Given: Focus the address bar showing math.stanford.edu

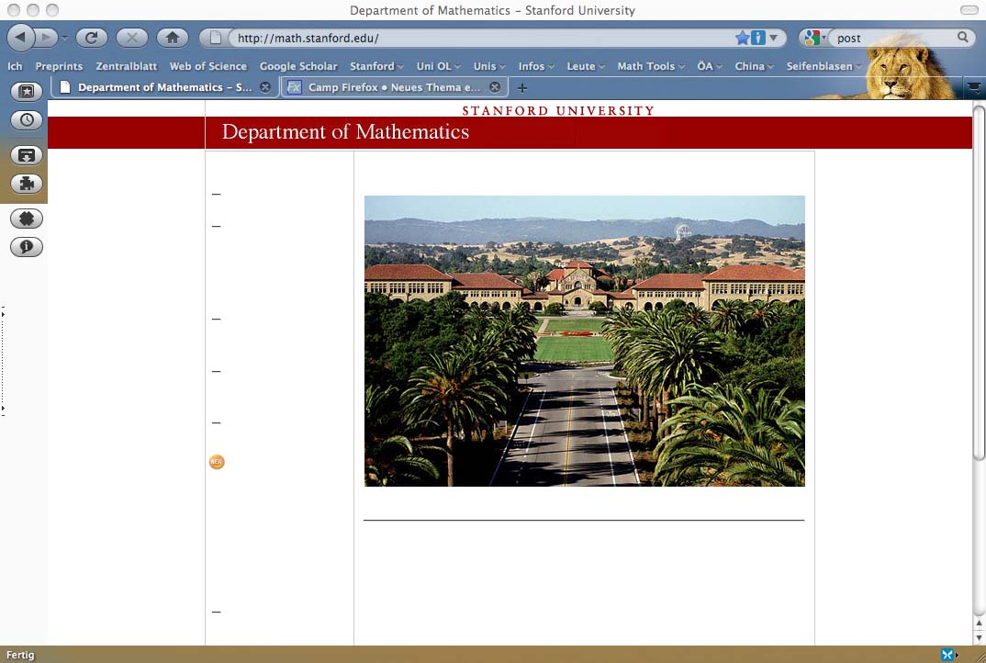Looking at the screenshot, I should coord(481,38).
